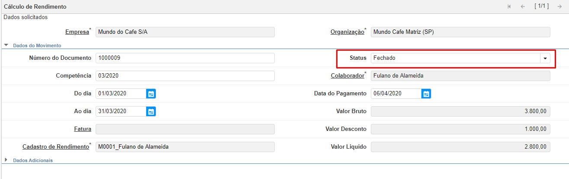Click the Empresa label link

(77, 32)
